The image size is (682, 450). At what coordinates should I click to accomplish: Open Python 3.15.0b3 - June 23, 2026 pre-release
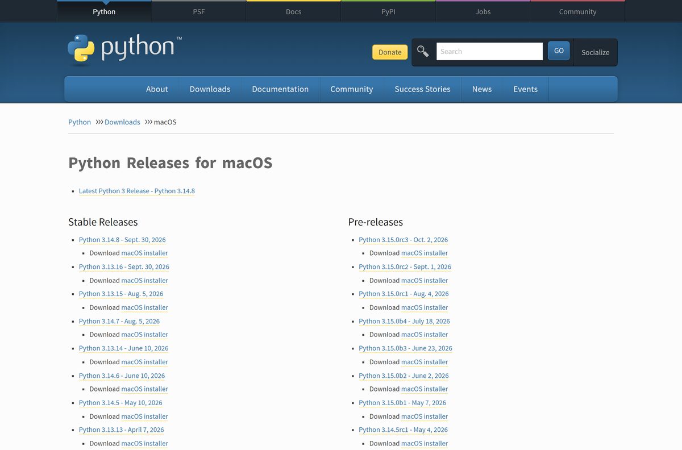(x=405, y=348)
